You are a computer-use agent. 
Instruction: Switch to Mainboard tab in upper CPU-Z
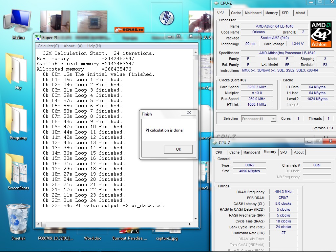coord(253,13)
